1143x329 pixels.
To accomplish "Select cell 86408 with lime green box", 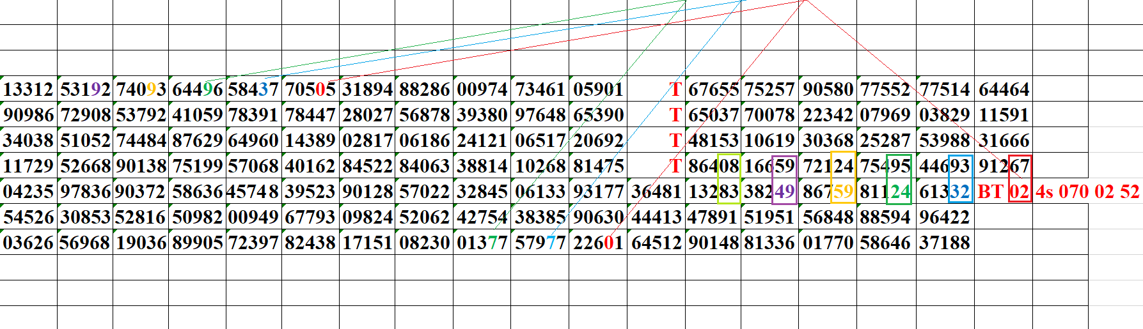I will click(713, 166).
